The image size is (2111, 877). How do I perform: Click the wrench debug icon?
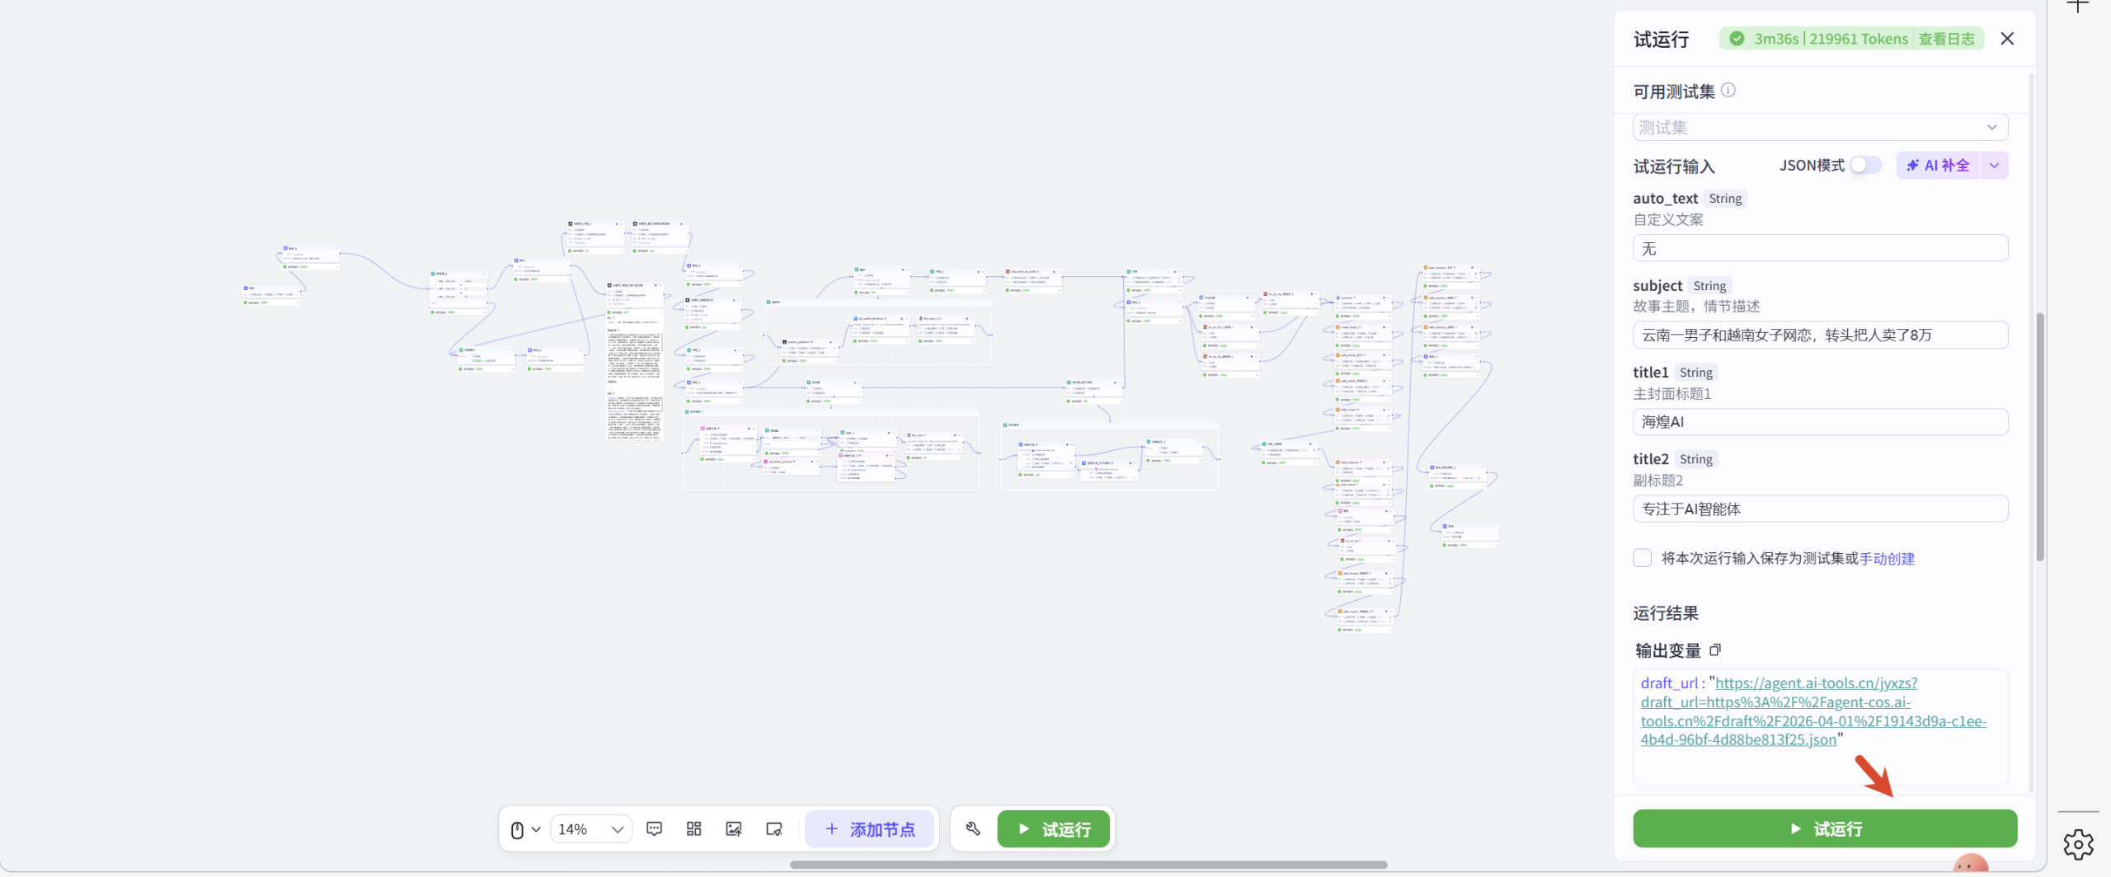973,828
